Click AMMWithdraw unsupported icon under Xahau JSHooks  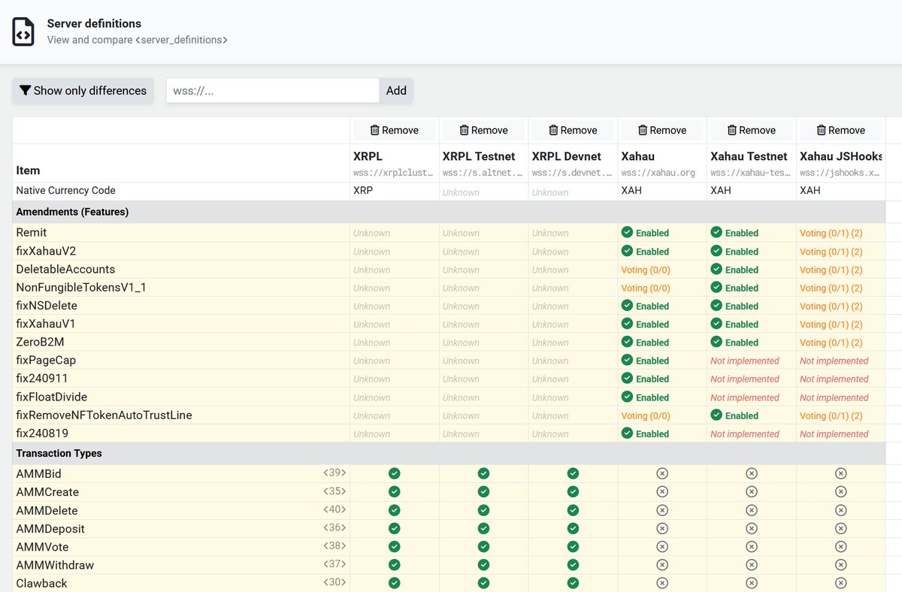(x=841, y=565)
